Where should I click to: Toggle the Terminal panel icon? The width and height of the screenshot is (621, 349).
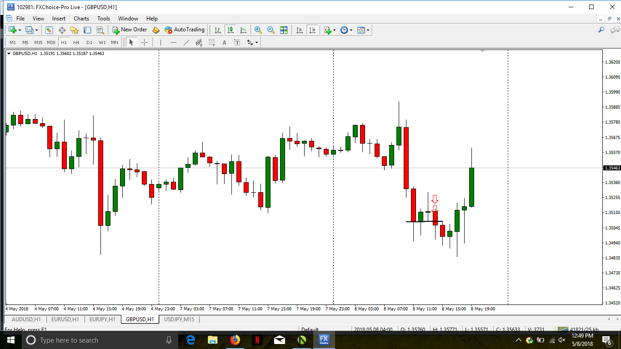[87, 30]
